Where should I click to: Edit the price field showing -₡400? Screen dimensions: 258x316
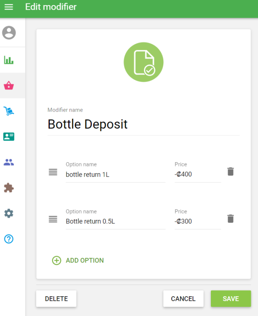pyautogui.click(x=197, y=174)
